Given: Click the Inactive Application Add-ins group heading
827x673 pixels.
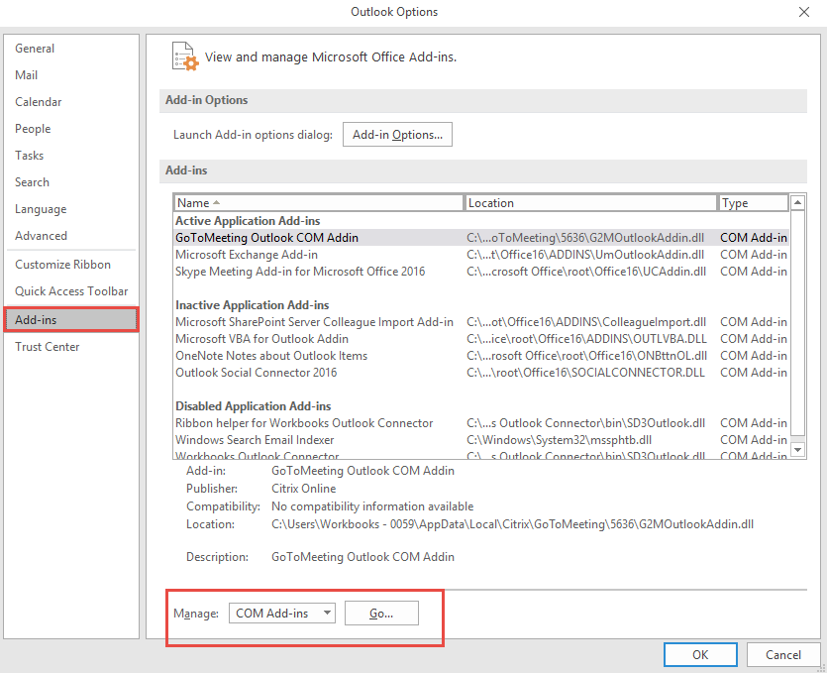Looking at the screenshot, I should tap(253, 305).
